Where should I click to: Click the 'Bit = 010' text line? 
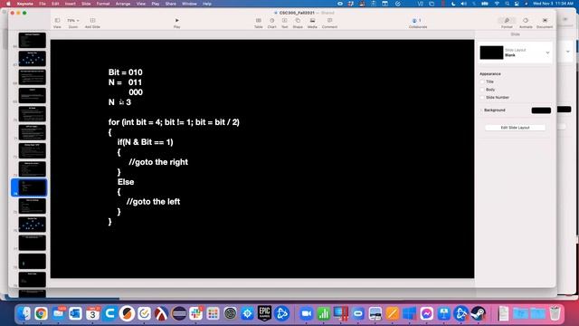(x=125, y=72)
